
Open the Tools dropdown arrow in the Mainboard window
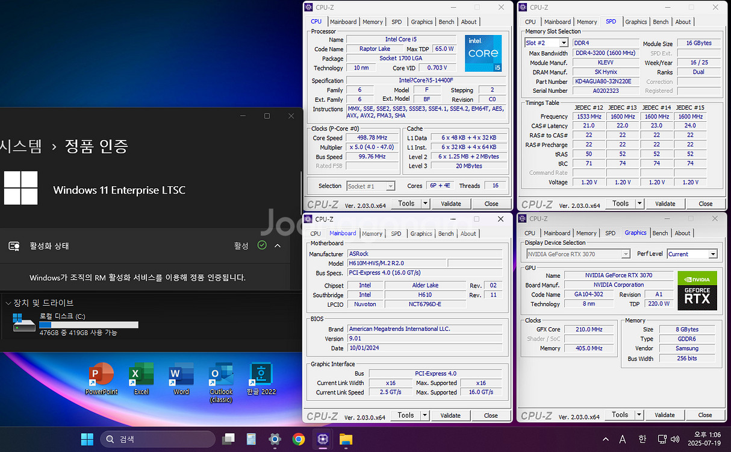(x=425, y=415)
